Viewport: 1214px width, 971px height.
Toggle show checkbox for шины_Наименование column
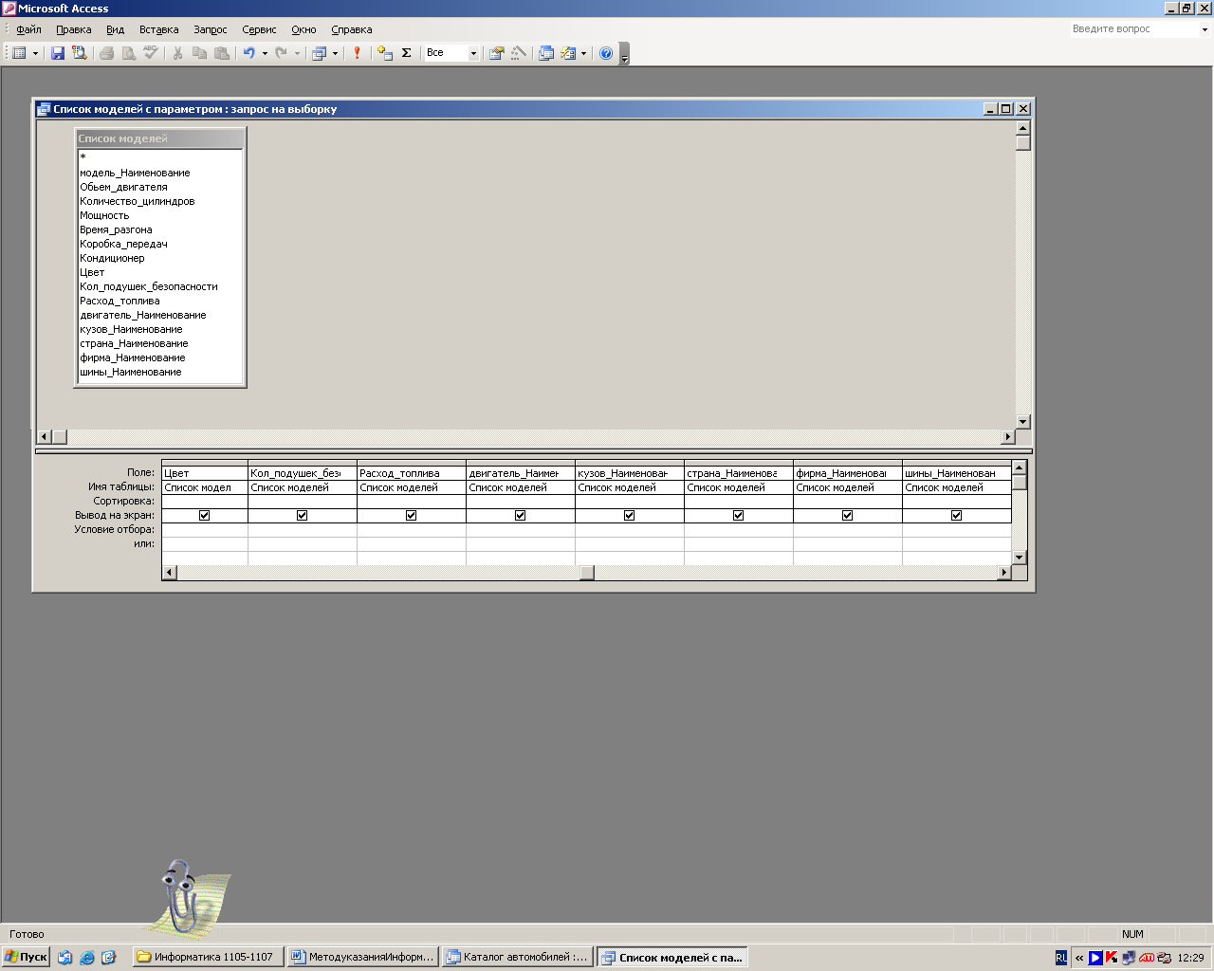click(956, 516)
